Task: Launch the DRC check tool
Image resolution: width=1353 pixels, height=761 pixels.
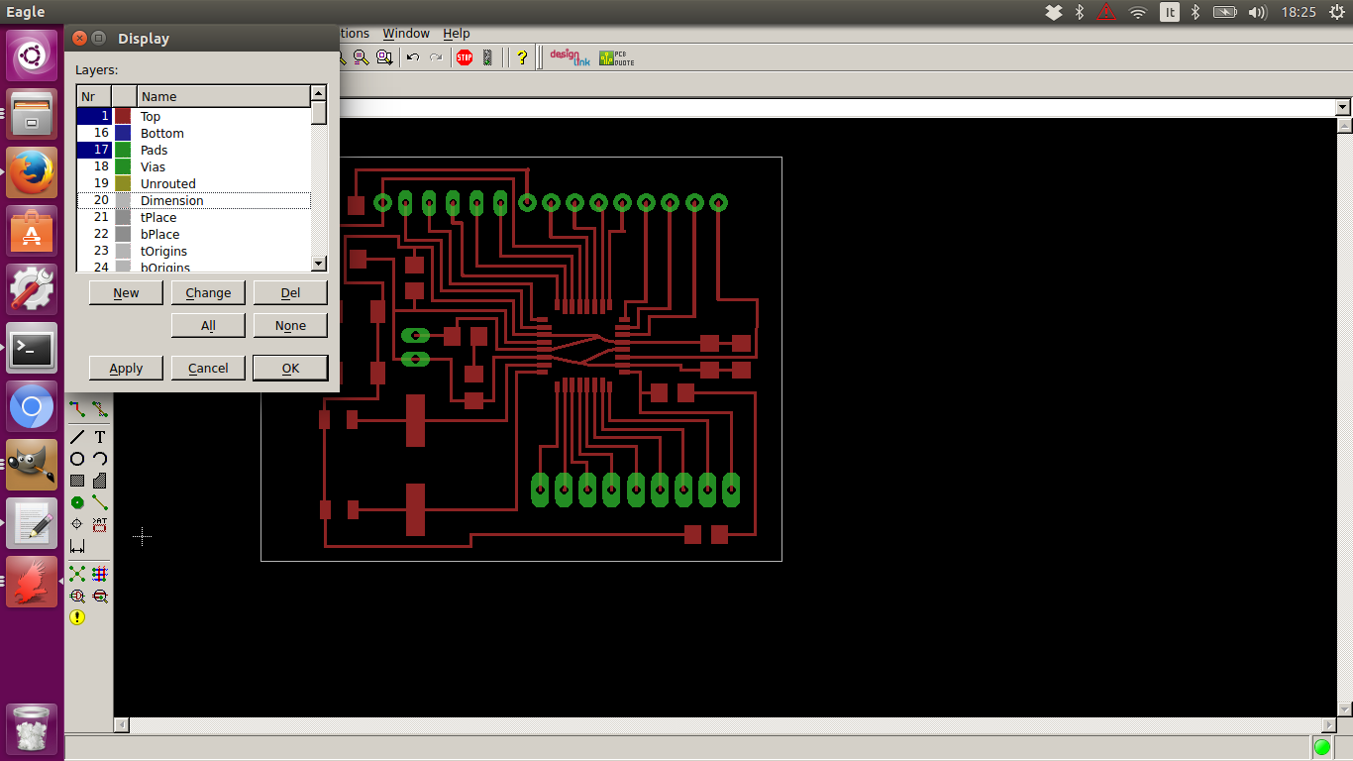Action: (100, 596)
